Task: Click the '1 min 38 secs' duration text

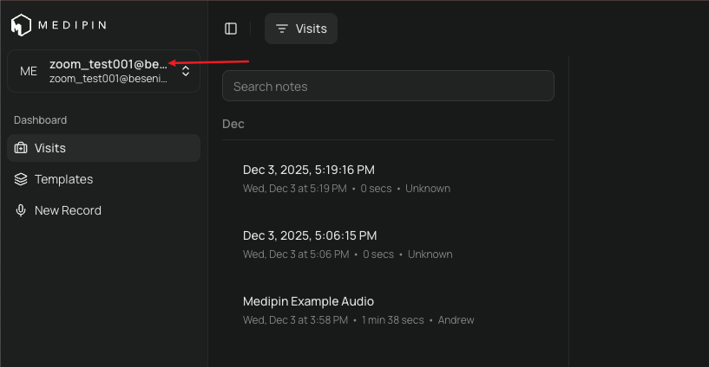Action: tap(392, 320)
